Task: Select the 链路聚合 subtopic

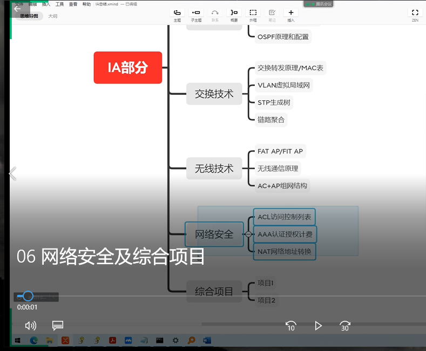Action: pyautogui.click(x=271, y=120)
